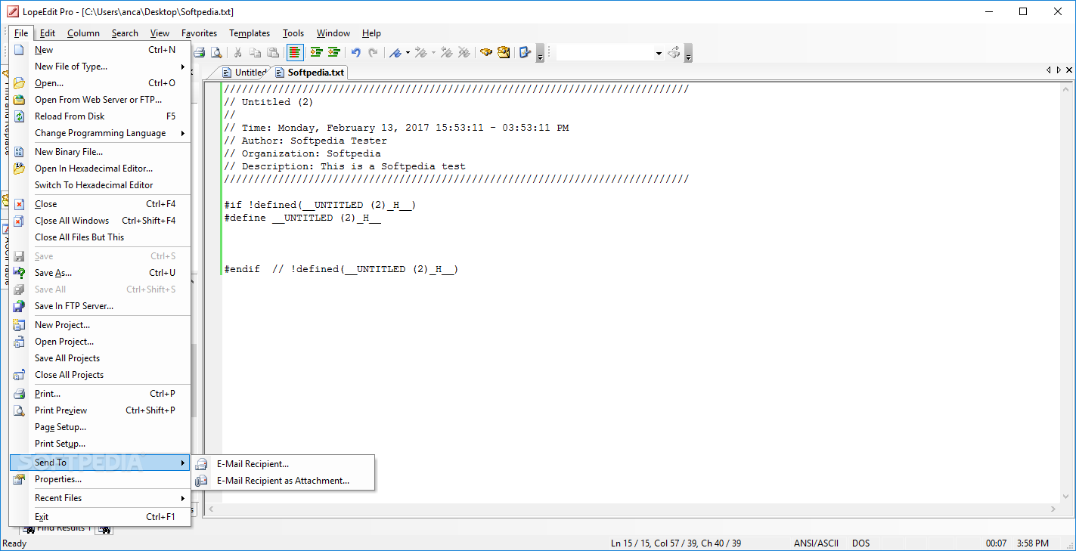The width and height of the screenshot is (1076, 551).
Task: Click inside the empty toolbar combo box
Action: click(603, 52)
